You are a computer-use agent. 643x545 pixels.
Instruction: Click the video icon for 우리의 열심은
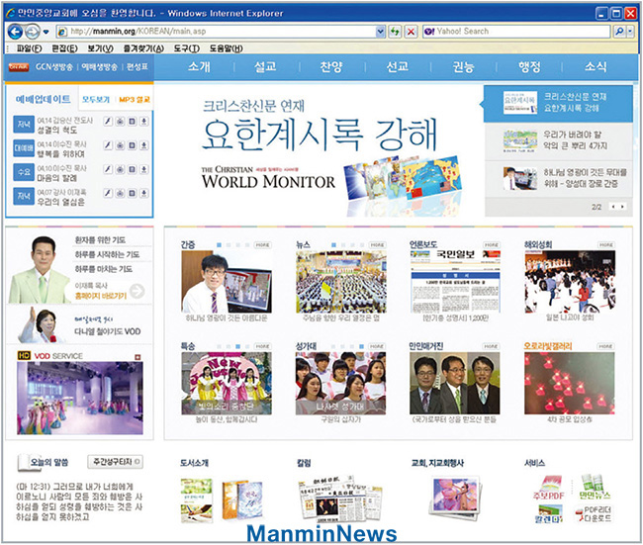120,193
